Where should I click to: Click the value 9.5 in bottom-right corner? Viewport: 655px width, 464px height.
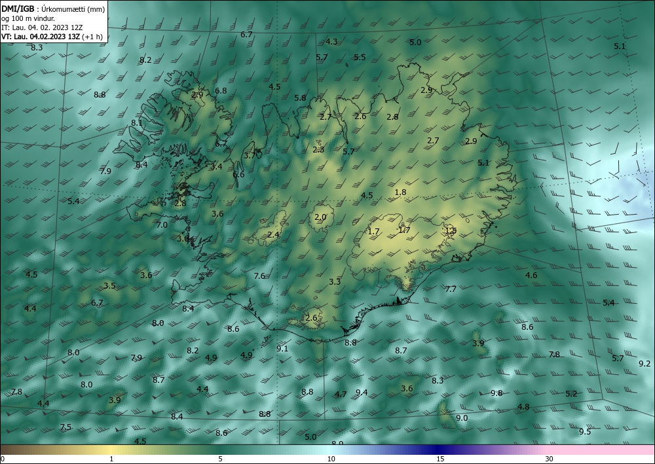click(x=585, y=432)
